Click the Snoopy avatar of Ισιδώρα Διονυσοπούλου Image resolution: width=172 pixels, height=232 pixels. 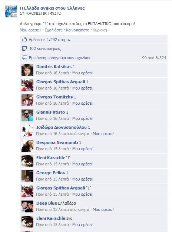[27, 131]
